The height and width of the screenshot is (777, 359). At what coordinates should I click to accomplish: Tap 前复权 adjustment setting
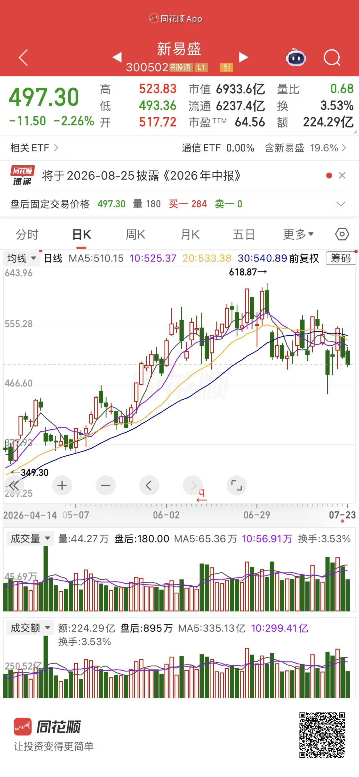click(x=304, y=258)
